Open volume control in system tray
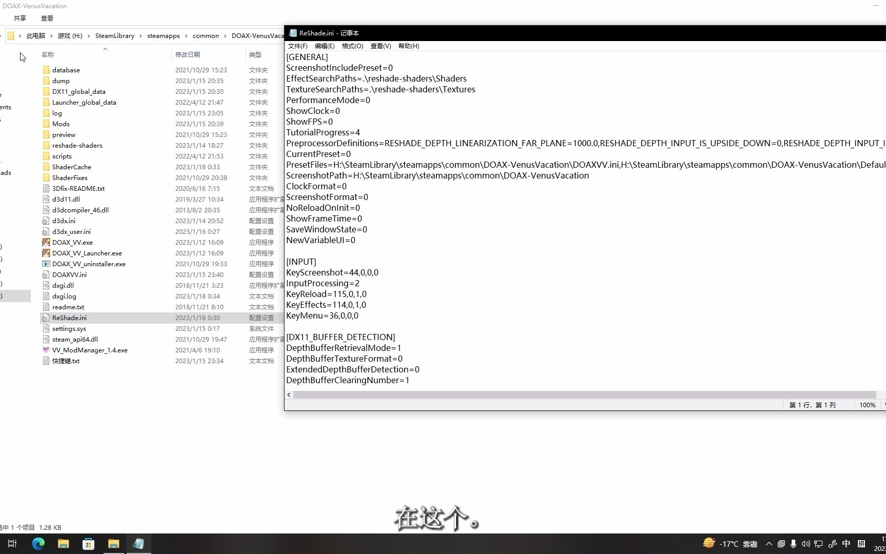Viewport: 886px width, 554px height. [x=806, y=544]
